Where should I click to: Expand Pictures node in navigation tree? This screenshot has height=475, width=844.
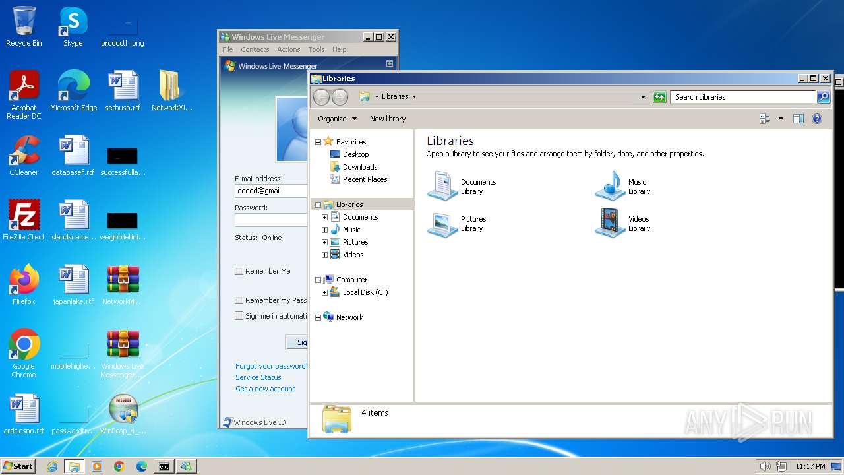tap(324, 242)
